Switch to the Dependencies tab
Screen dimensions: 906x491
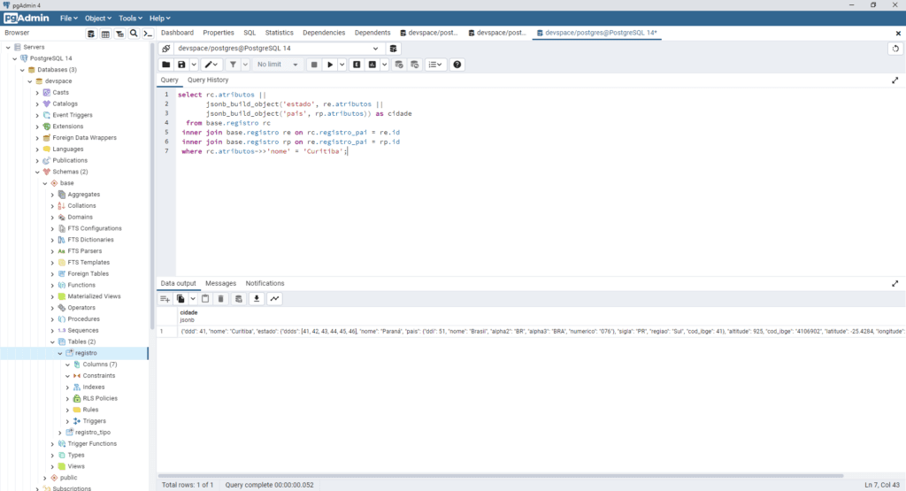pos(324,33)
